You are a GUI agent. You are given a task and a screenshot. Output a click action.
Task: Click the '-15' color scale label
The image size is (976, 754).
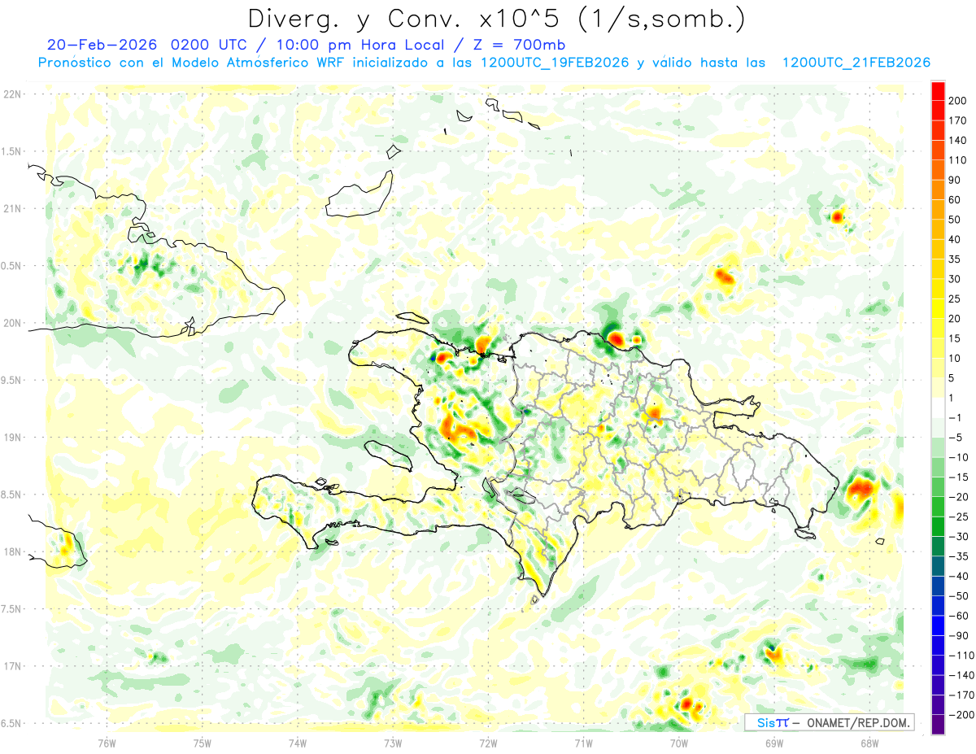(x=959, y=477)
